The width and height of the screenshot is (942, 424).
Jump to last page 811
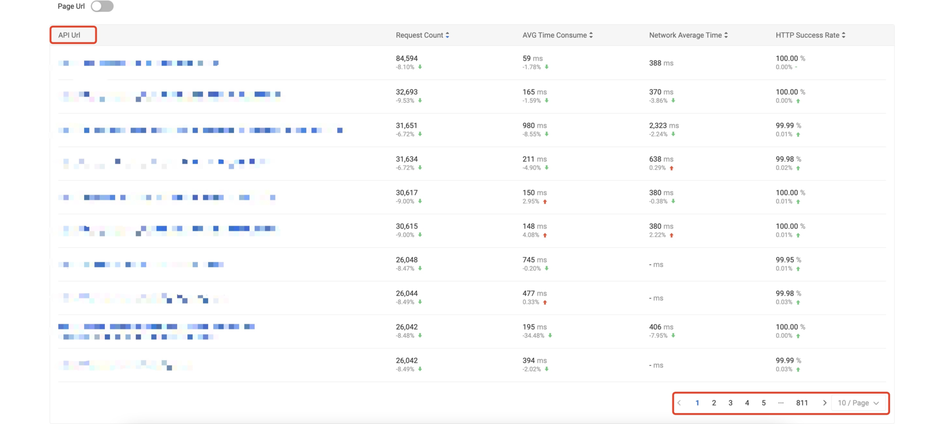coord(802,403)
